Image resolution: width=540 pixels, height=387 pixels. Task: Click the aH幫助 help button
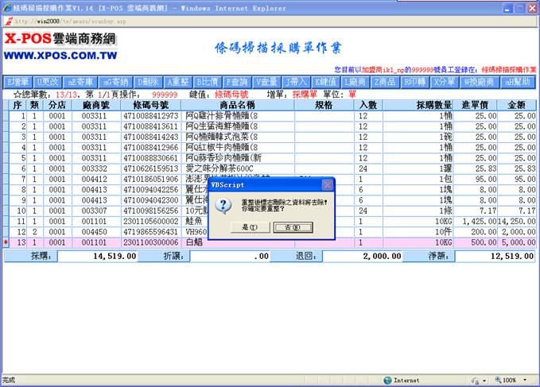coord(518,82)
